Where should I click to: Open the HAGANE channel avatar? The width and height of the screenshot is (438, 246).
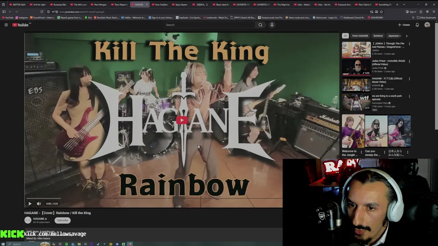pos(28,220)
